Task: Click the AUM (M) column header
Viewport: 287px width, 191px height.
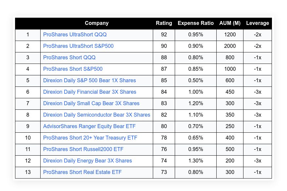Action: click(x=230, y=23)
